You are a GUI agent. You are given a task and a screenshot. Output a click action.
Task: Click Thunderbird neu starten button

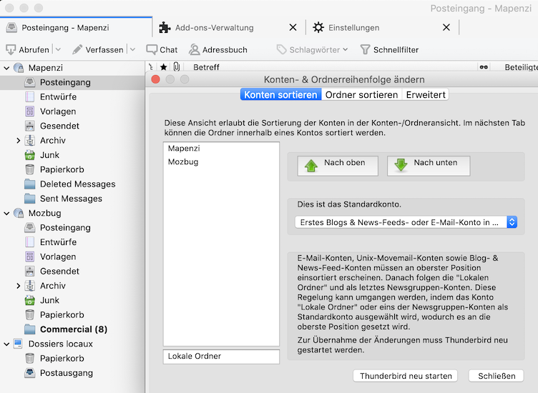[x=406, y=376]
